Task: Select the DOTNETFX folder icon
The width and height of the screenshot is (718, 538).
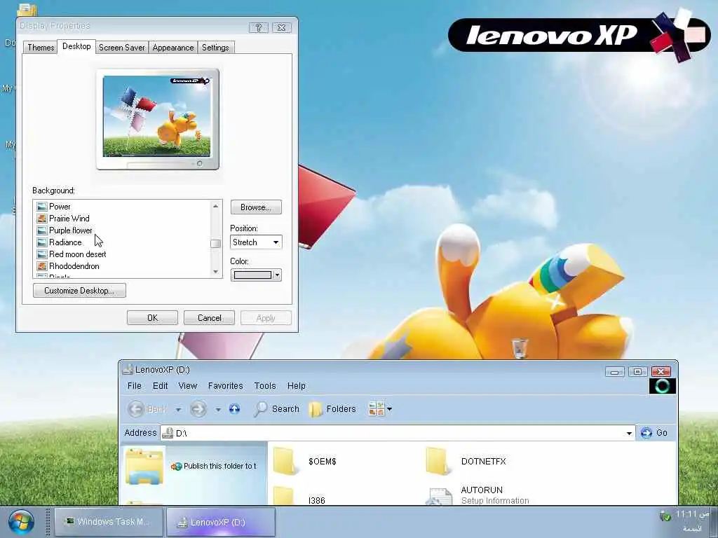Action: [x=438, y=461]
